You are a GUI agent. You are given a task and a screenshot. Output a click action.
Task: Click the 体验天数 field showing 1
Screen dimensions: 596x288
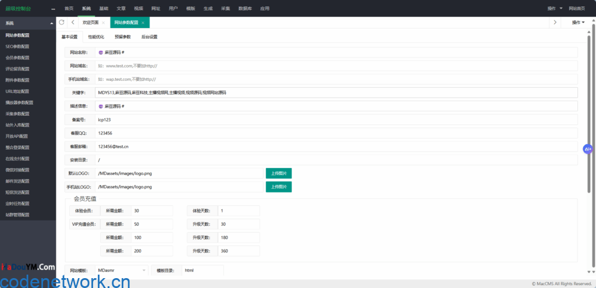pyautogui.click(x=239, y=211)
